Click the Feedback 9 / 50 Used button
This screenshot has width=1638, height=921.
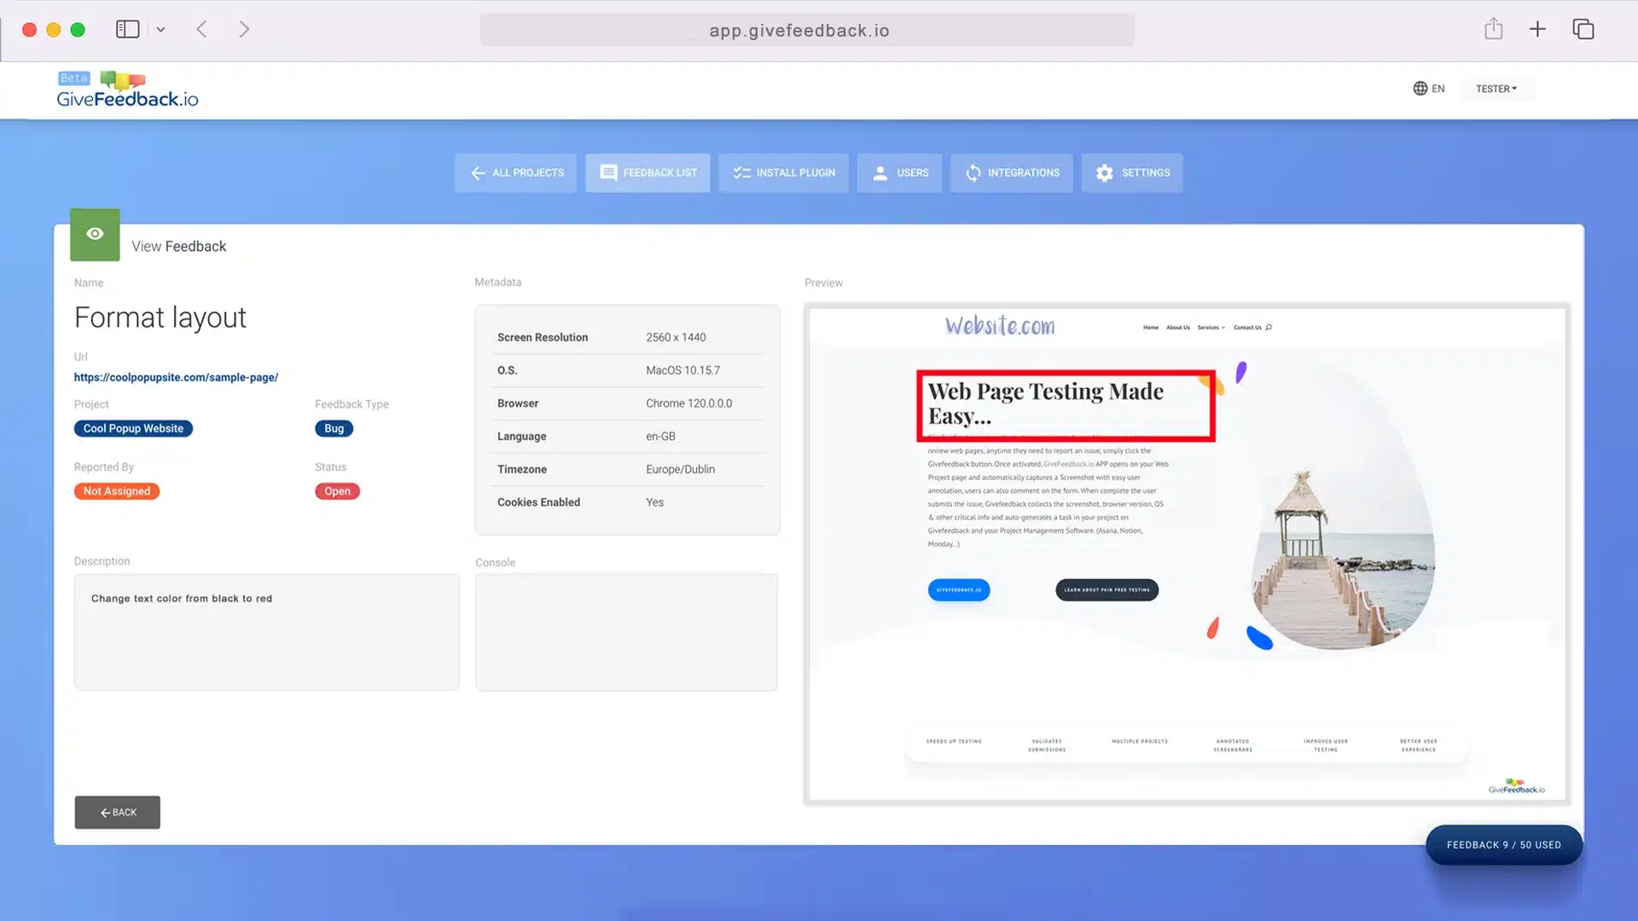pyautogui.click(x=1504, y=845)
